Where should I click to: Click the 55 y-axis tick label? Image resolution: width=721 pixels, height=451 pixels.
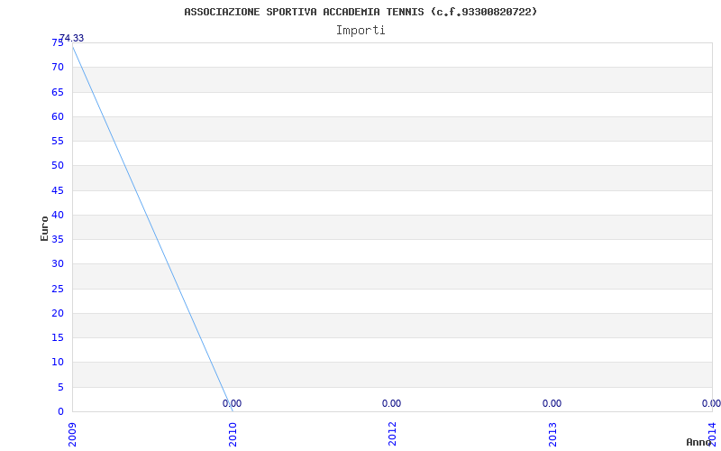[x=58, y=141]
